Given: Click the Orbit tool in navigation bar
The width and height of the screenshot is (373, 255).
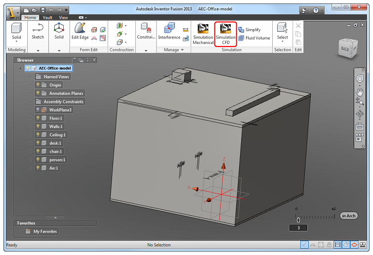Looking at the screenshot, I should point(360,114).
